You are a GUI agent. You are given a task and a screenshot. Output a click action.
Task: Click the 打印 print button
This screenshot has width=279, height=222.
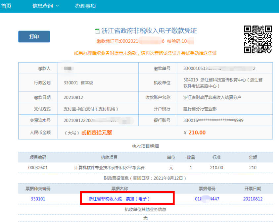34,37
